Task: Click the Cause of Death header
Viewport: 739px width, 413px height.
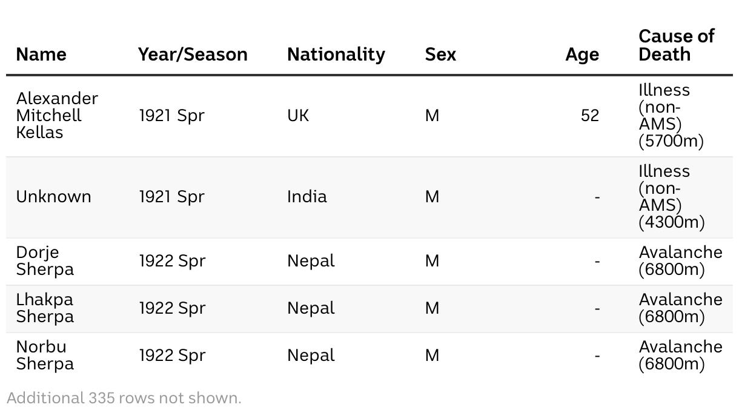Action: click(x=676, y=45)
